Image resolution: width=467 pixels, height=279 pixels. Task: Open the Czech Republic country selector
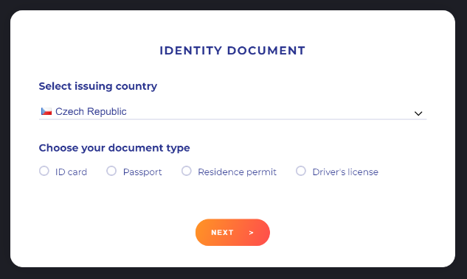(232, 112)
